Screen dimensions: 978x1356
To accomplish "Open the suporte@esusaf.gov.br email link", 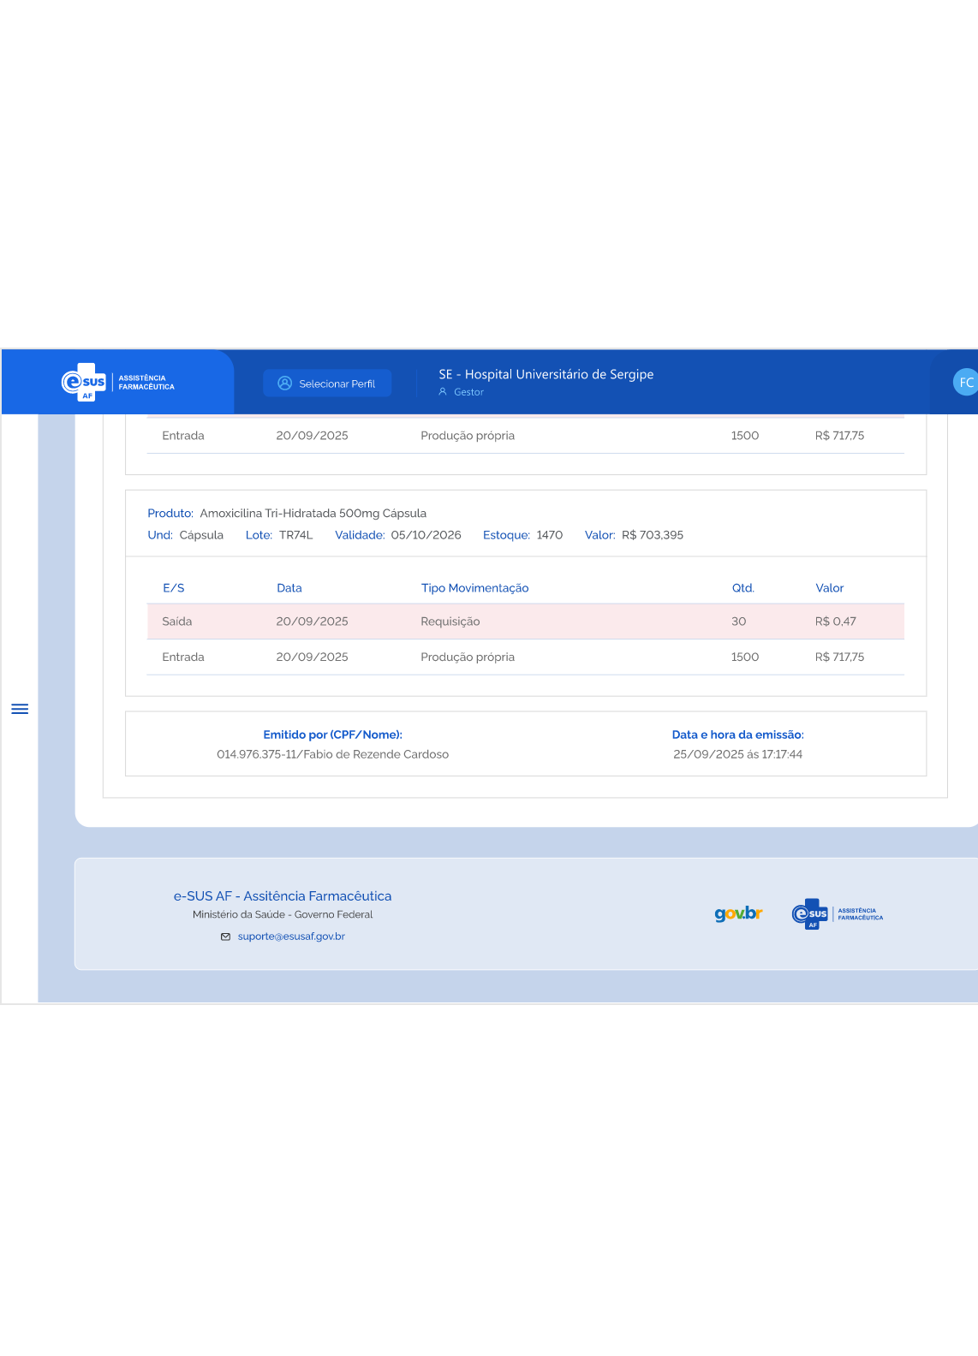I will 291,937.
